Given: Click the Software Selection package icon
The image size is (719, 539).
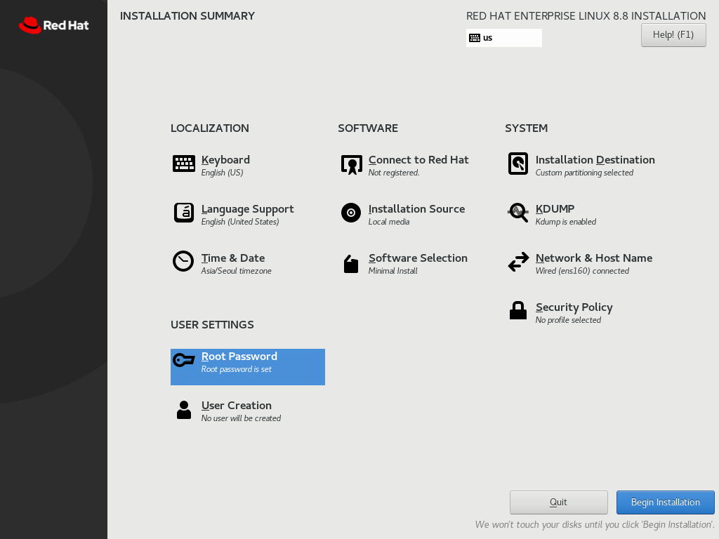Looking at the screenshot, I should point(351,264).
